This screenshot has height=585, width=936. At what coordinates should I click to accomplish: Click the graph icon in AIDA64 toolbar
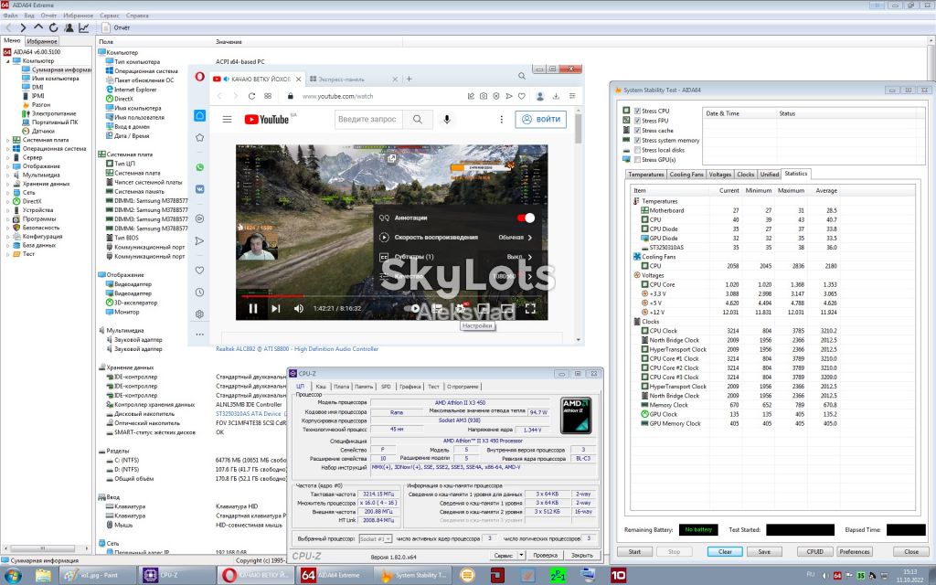[83, 27]
